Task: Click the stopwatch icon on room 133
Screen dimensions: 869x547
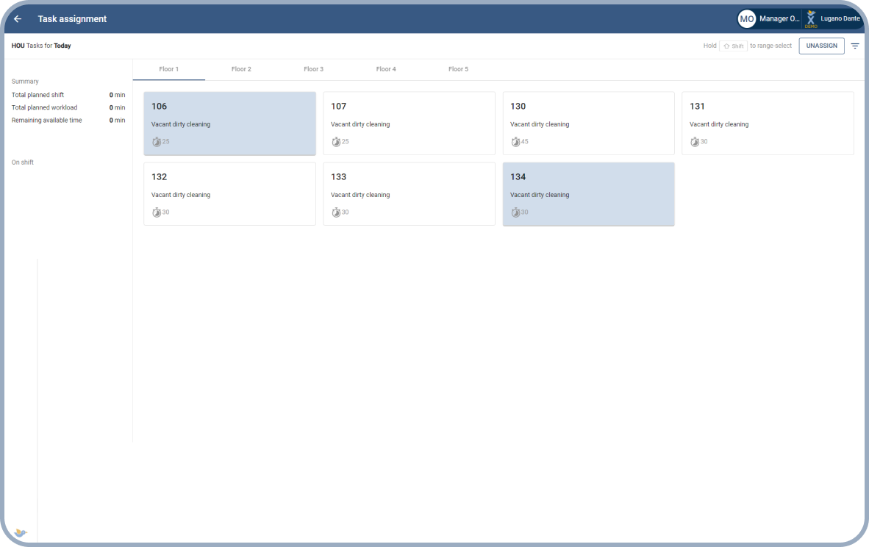Action: click(336, 212)
